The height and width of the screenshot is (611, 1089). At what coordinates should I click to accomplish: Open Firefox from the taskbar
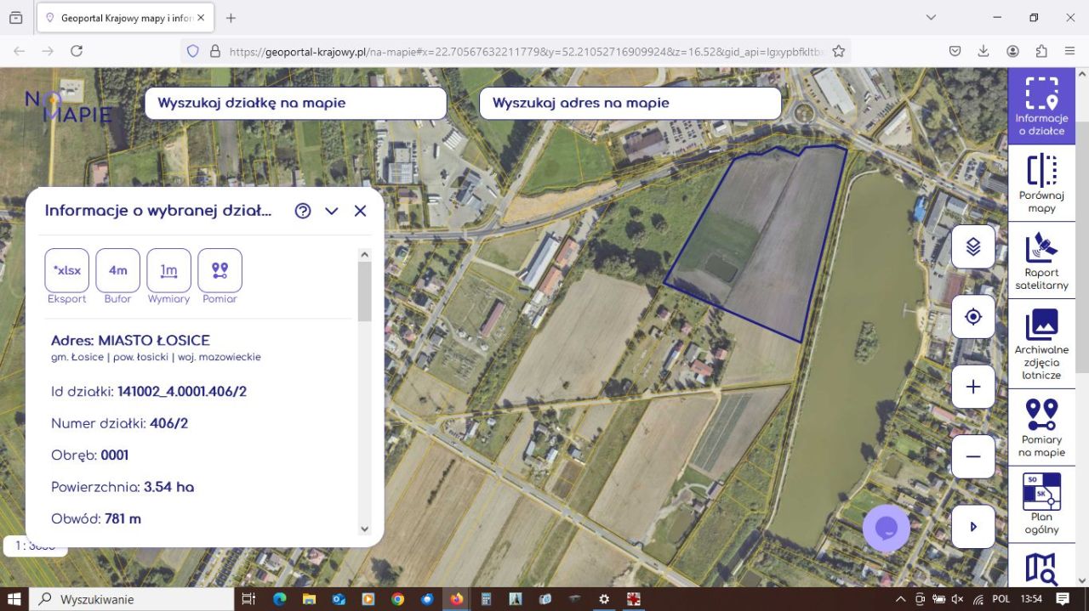tap(456, 599)
